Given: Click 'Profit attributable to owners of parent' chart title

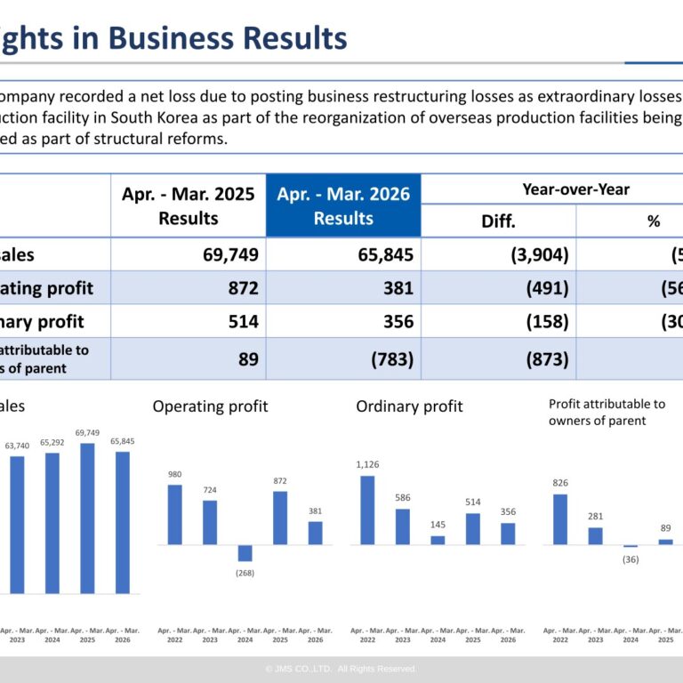Looking at the screenshot, I should (x=607, y=412).
